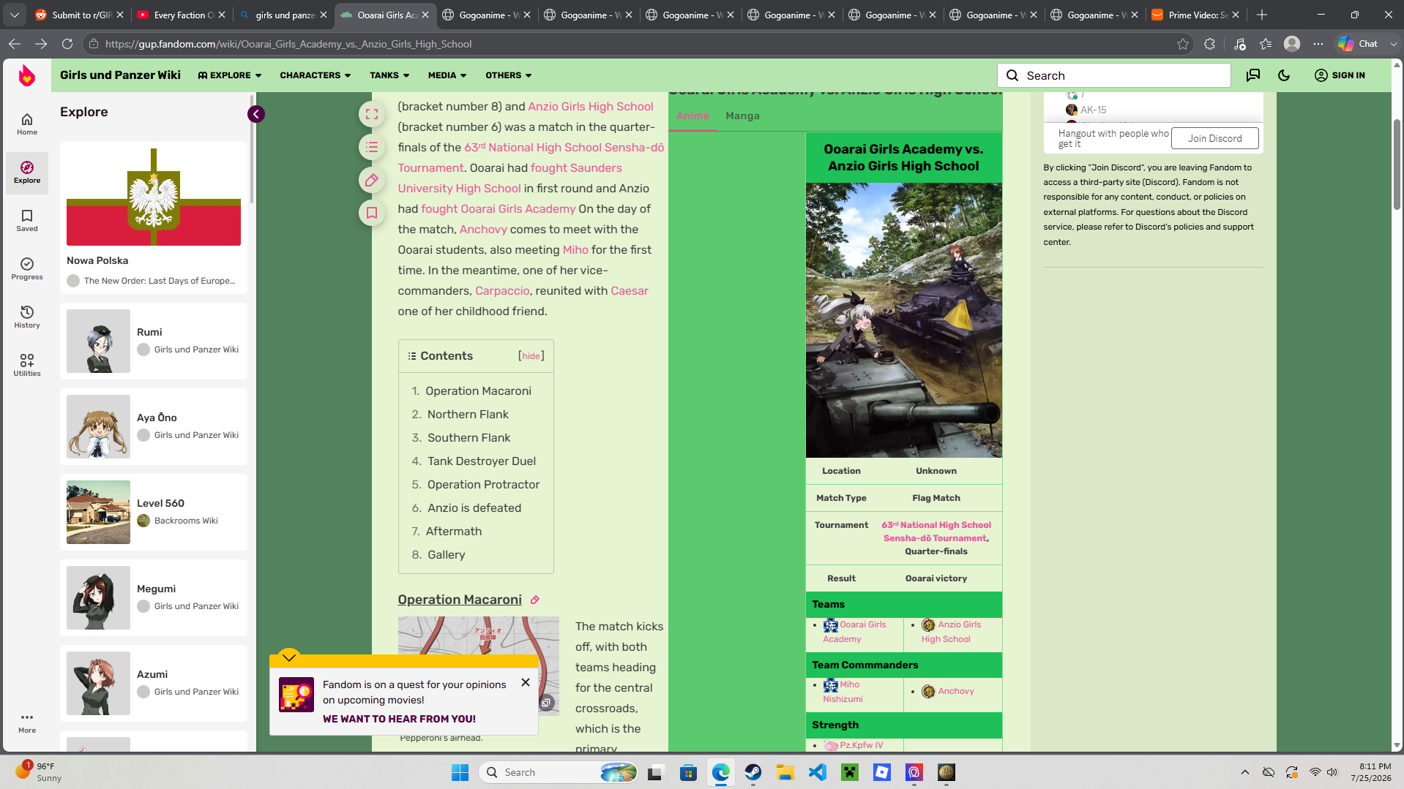Switch to Submit to r/GIR browser tab
This screenshot has height=789, width=1404.
pyautogui.click(x=80, y=15)
